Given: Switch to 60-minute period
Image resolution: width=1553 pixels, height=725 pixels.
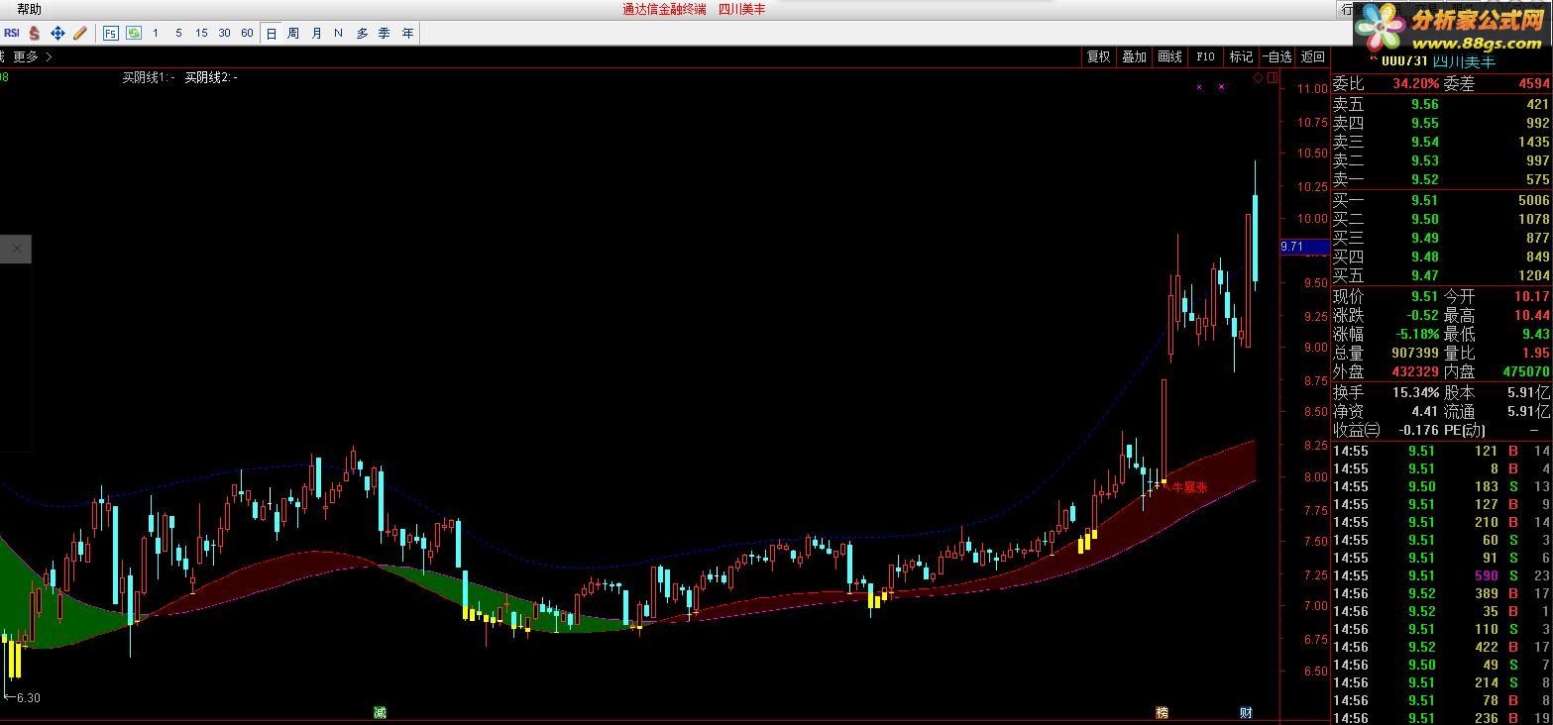Looking at the screenshot, I should (247, 33).
